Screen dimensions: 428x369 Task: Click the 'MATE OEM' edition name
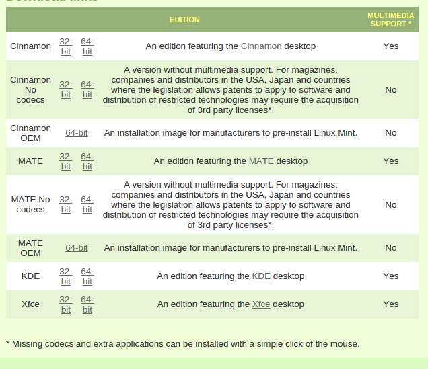point(30,248)
